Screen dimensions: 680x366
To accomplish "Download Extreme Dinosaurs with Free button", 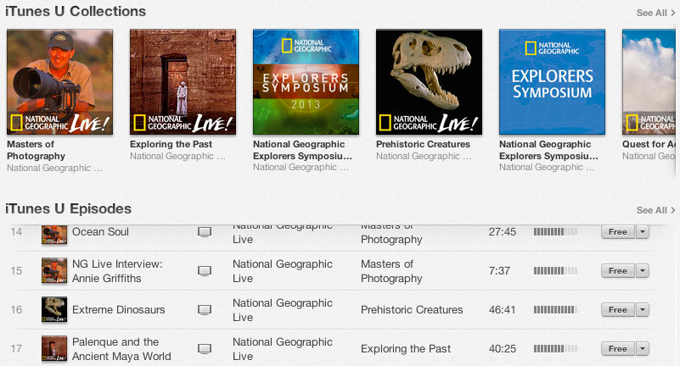I will click(x=617, y=310).
